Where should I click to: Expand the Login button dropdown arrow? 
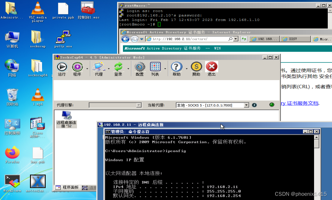point(128,69)
